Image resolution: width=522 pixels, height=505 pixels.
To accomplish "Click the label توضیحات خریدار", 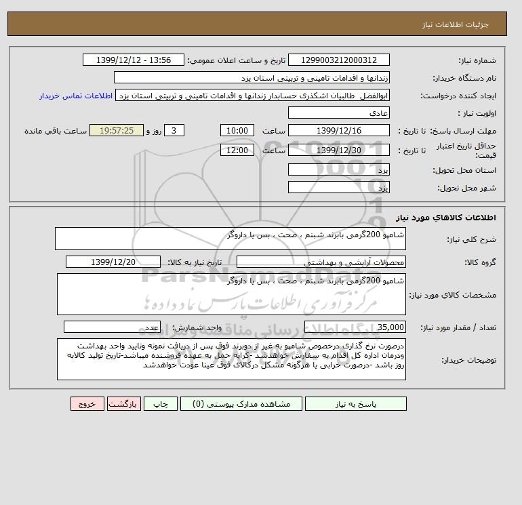I will click(468, 360).
